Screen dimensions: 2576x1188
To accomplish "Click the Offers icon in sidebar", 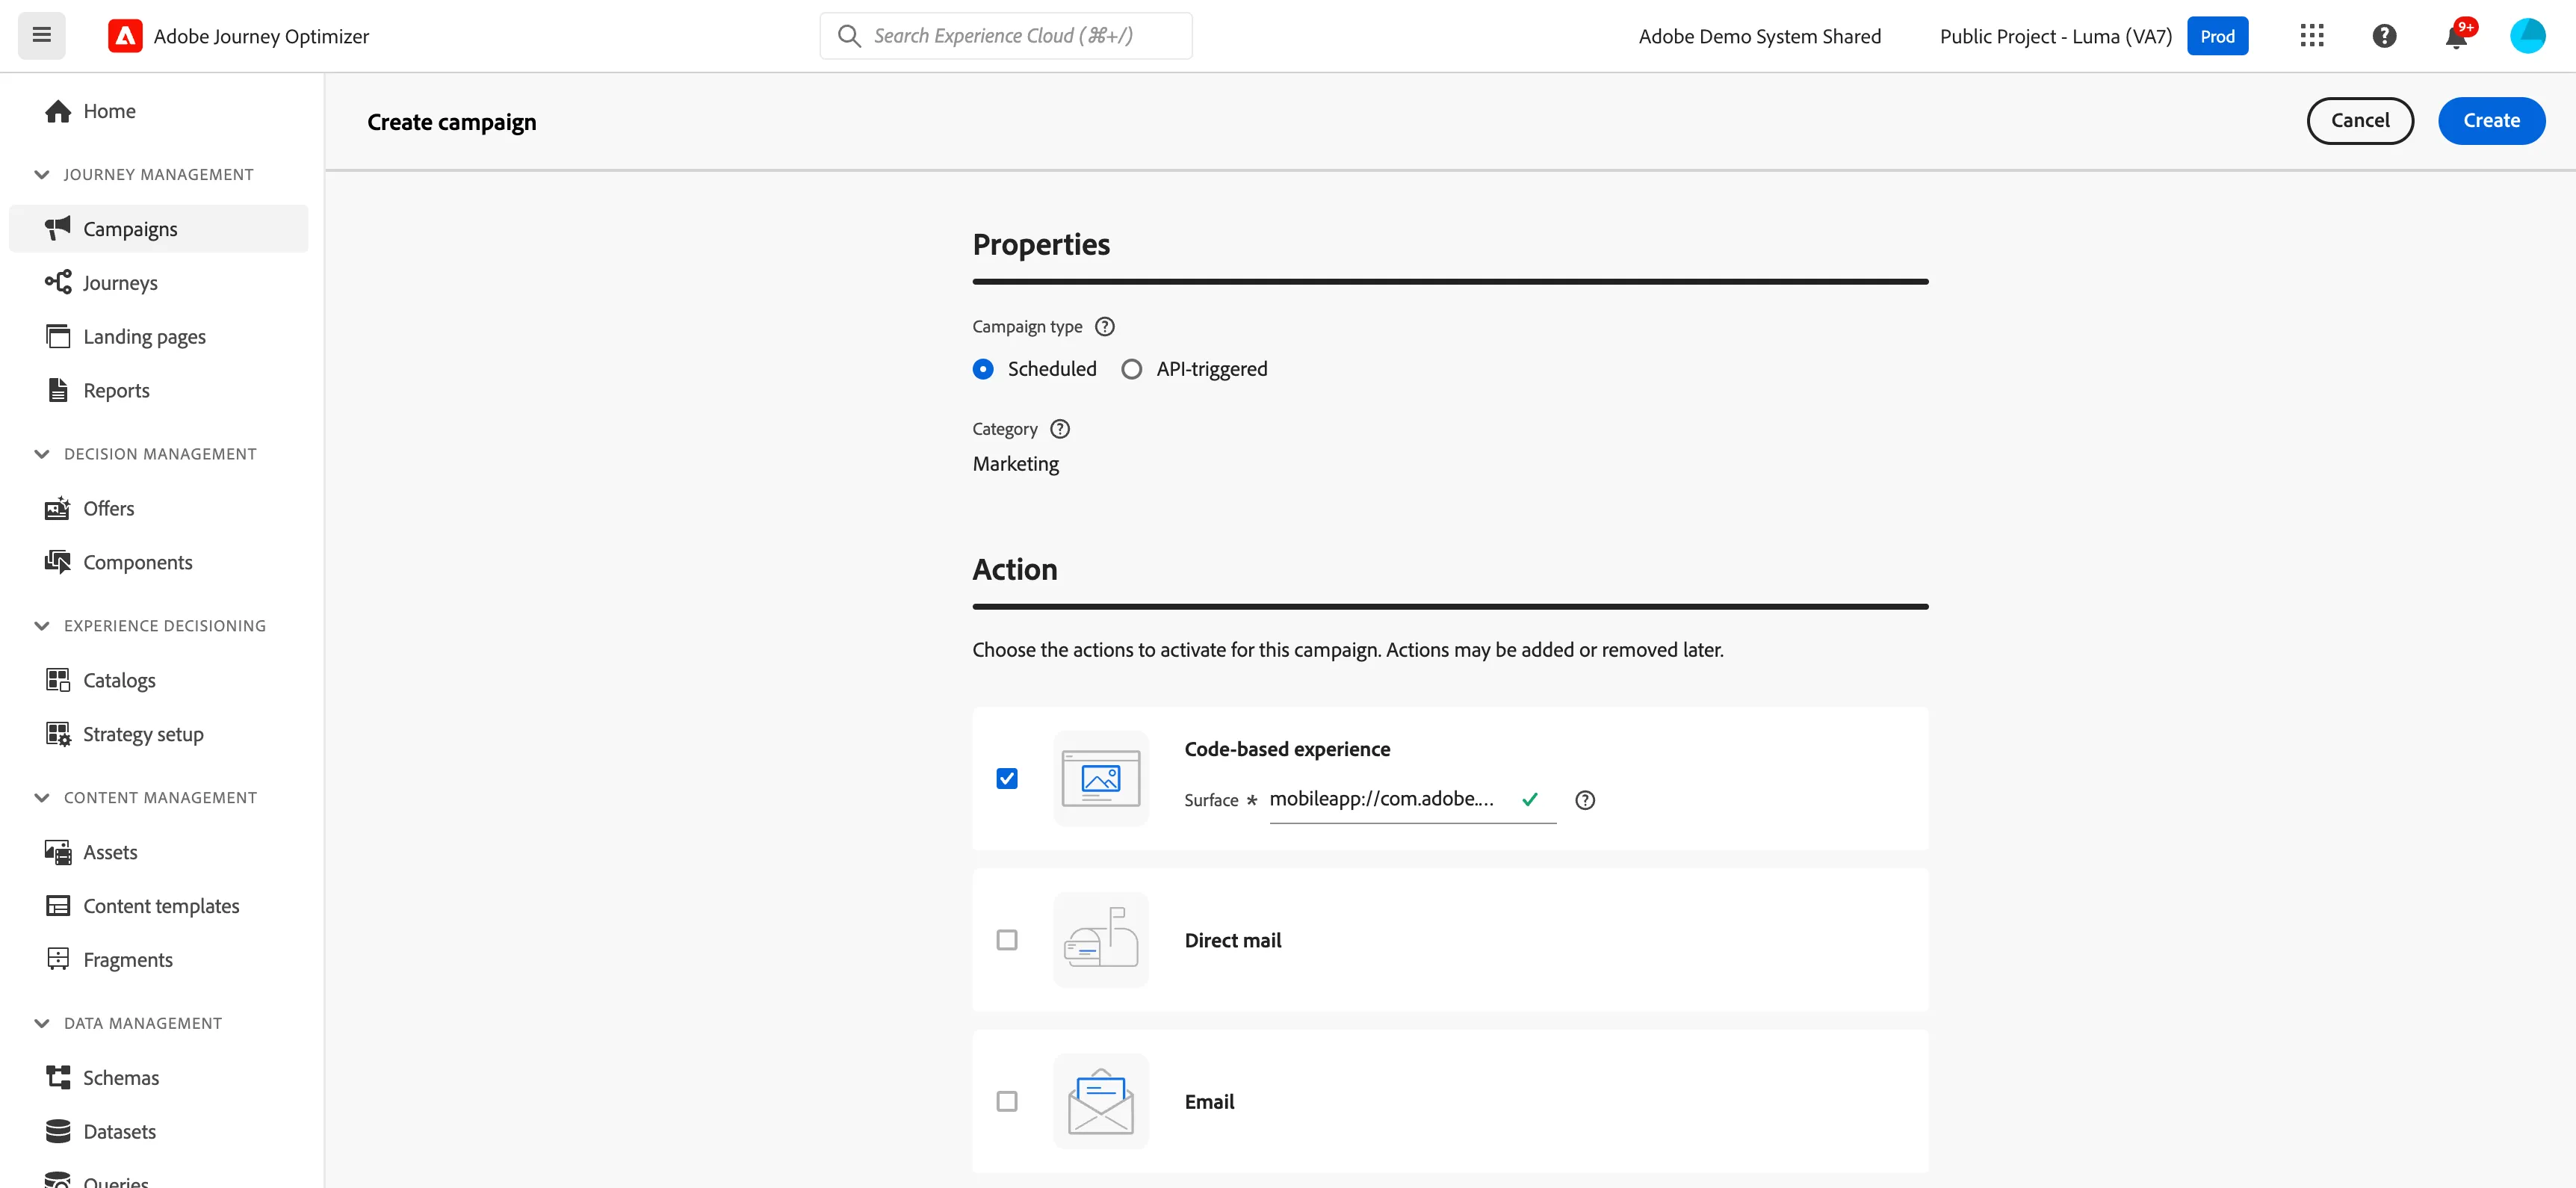I will pyautogui.click(x=58, y=508).
